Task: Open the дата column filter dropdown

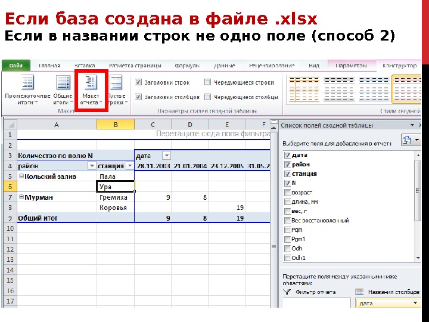Action: pyautogui.click(x=166, y=156)
